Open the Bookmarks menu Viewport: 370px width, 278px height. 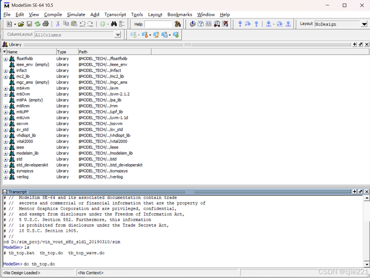click(180, 15)
